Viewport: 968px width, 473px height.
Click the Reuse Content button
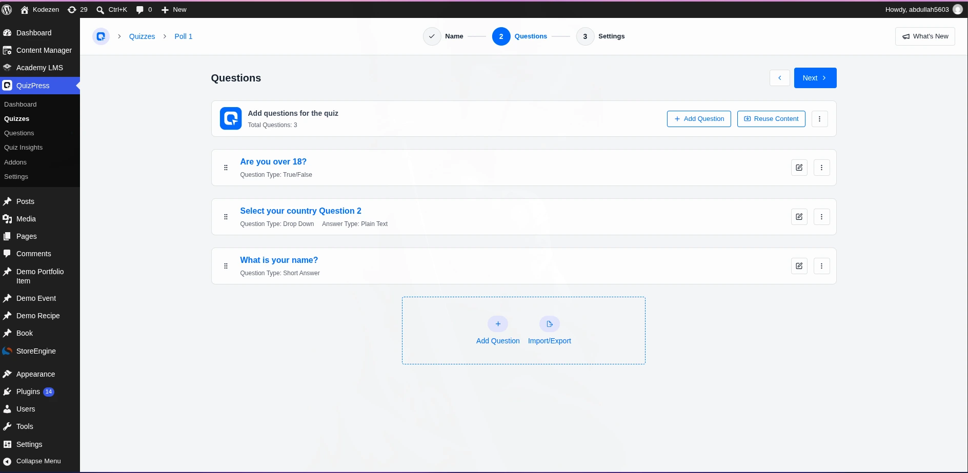coord(771,119)
